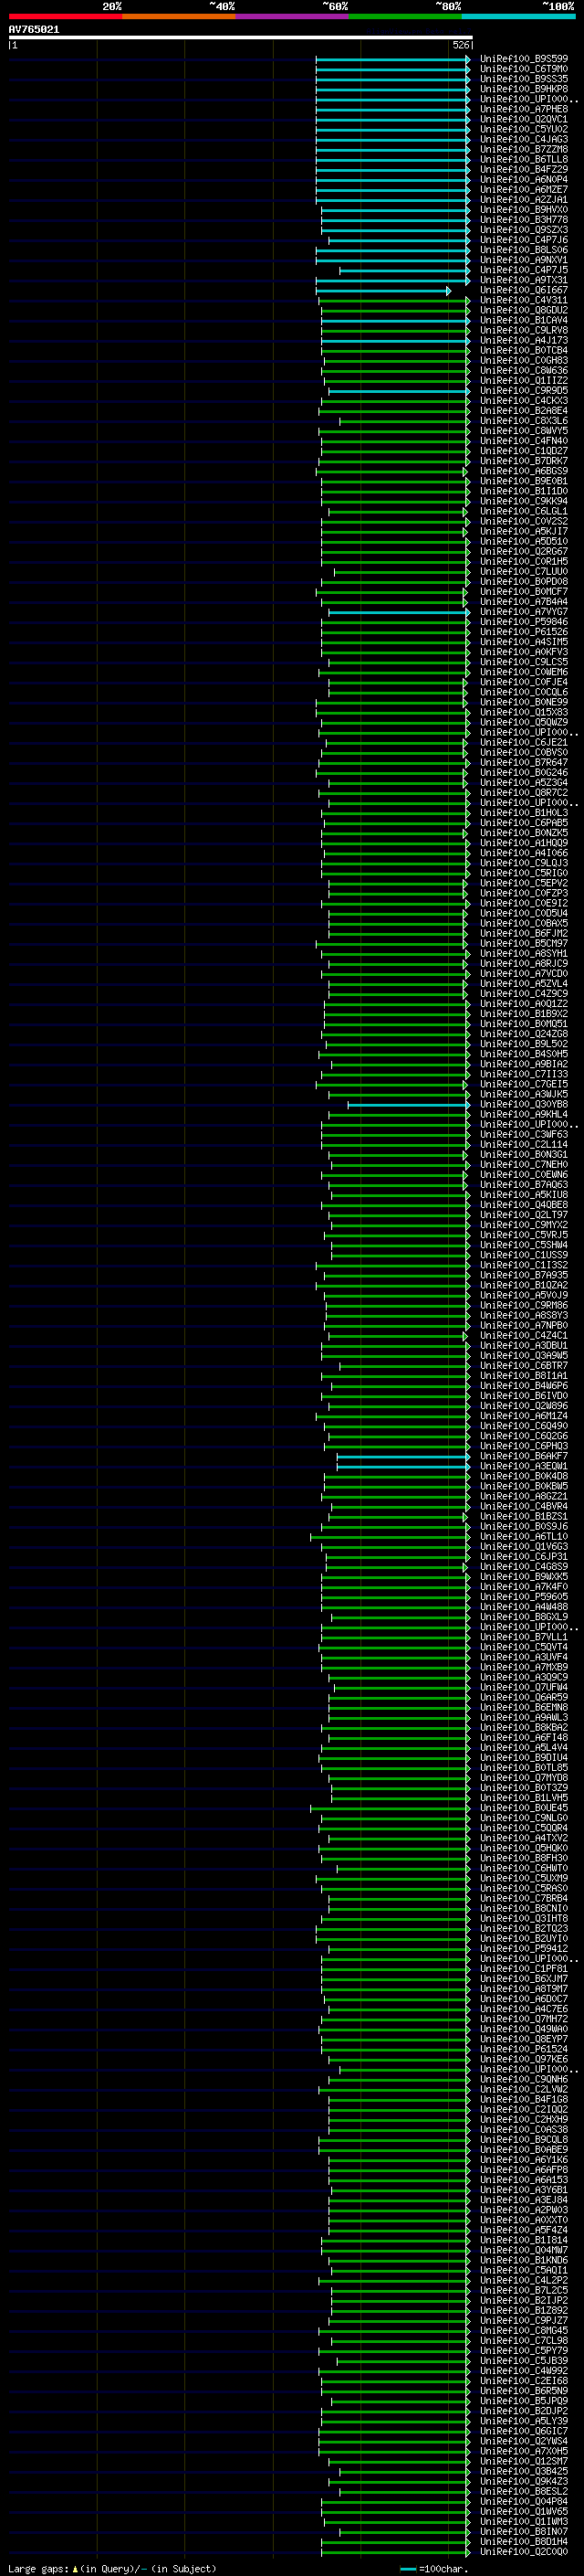
Task: Select the UniRef100_P59846 label
Action: (x=523, y=622)
